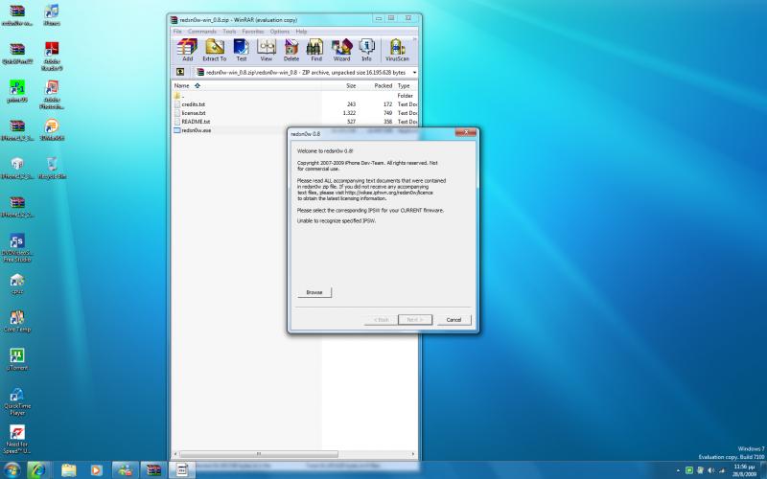767x479 pixels.
Task: Click the volume icon in system tray
Action: point(710,470)
